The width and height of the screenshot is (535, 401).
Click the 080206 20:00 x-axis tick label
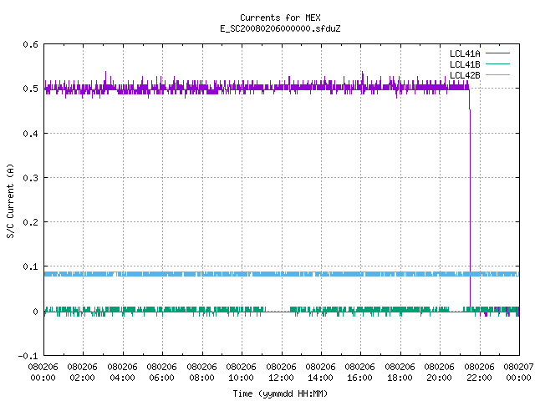pyautogui.click(x=439, y=373)
